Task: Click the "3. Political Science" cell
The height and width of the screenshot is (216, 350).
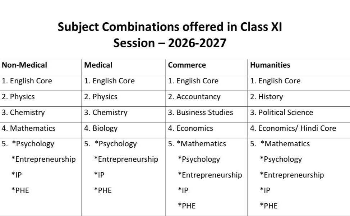Action: pos(282,112)
